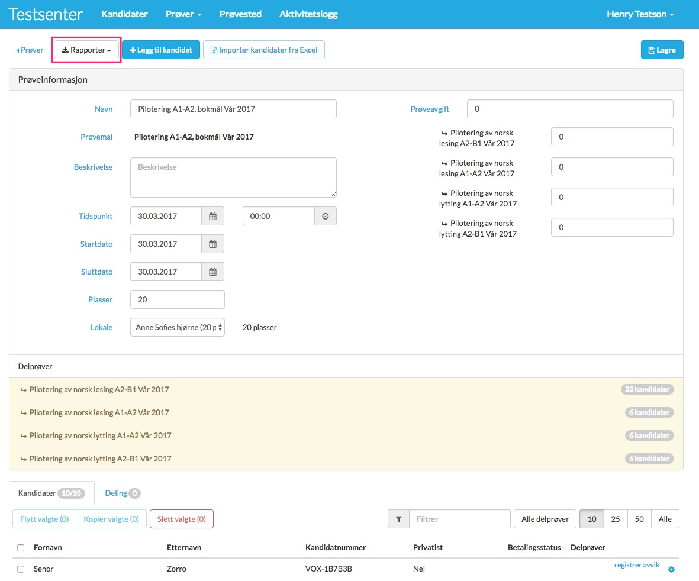The image size is (699, 581).
Task: Open the Prøver navigation dropdown
Action: coord(183,14)
